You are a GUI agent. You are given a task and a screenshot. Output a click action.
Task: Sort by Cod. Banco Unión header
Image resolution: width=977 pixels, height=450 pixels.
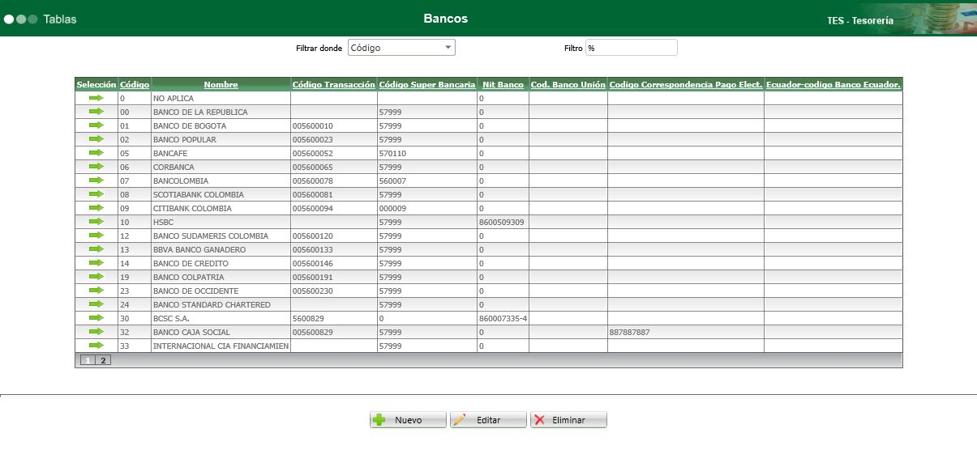568,84
